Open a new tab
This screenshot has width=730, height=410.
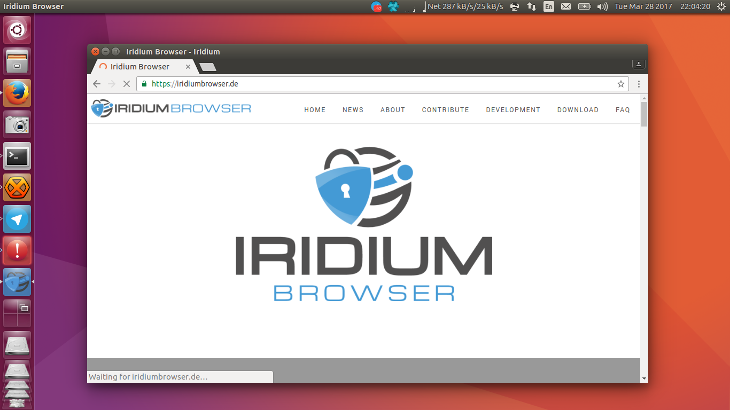[x=207, y=67]
